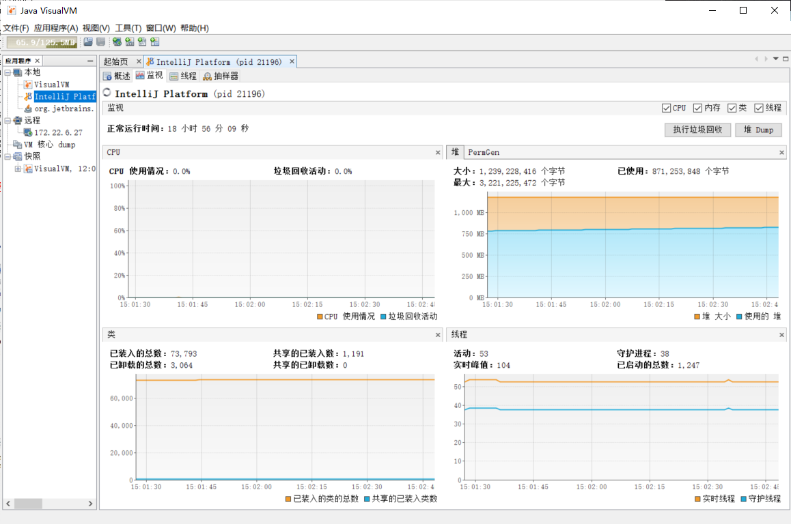
Task: Select the org.jetbrains application node
Action: (64, 108)
